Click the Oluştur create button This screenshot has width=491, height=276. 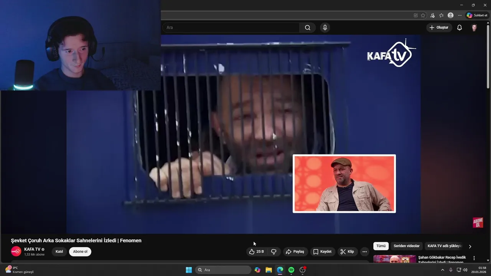click(x=439, y=28)
